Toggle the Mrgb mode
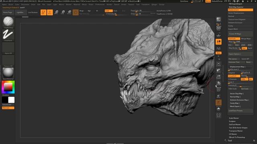This screenshot has height=144, width=257. pyautogui.click(x=82, y=11)
